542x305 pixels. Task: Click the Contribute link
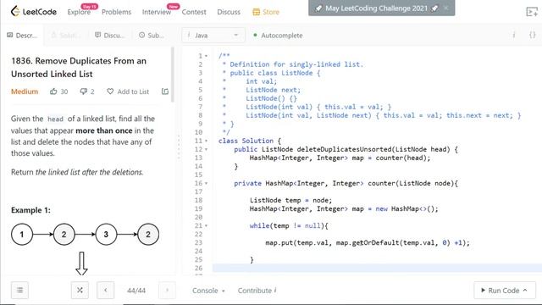pyautogui.click(x=257, y=291)
